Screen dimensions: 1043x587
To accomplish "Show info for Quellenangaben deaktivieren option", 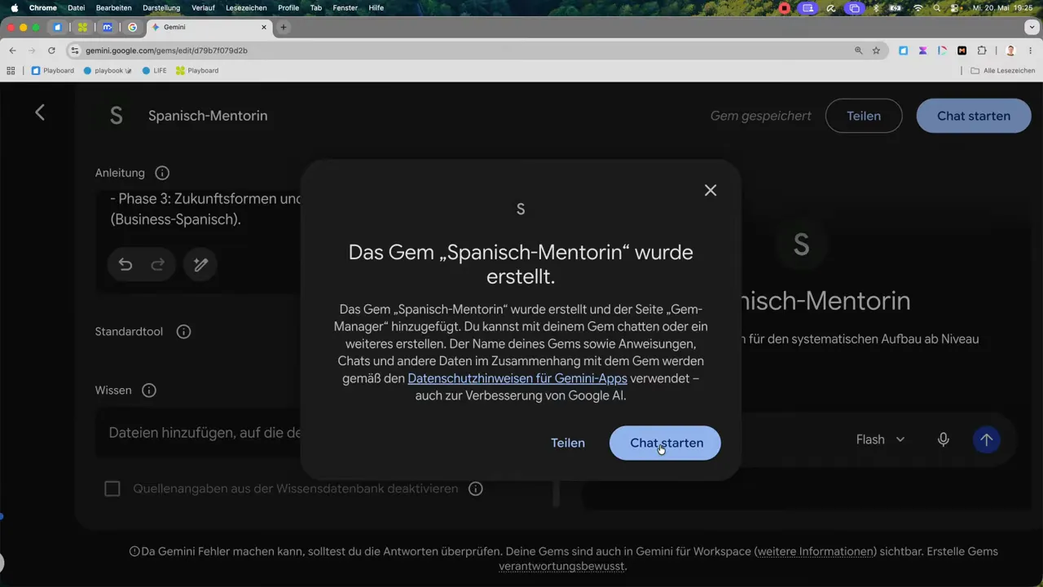I will pos(476,488).
